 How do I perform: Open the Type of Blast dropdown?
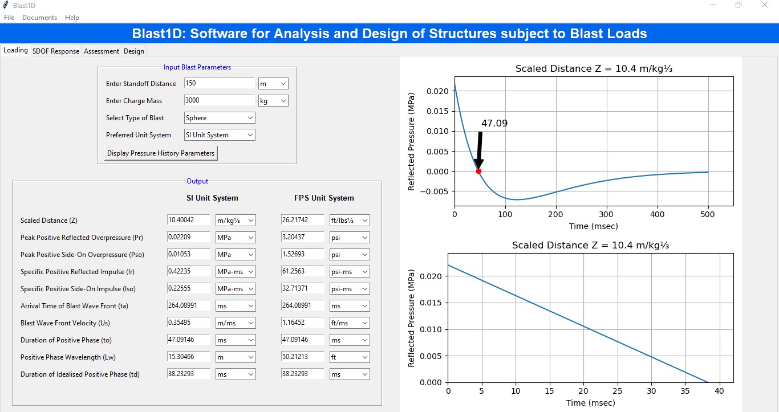tap(220, 118)
